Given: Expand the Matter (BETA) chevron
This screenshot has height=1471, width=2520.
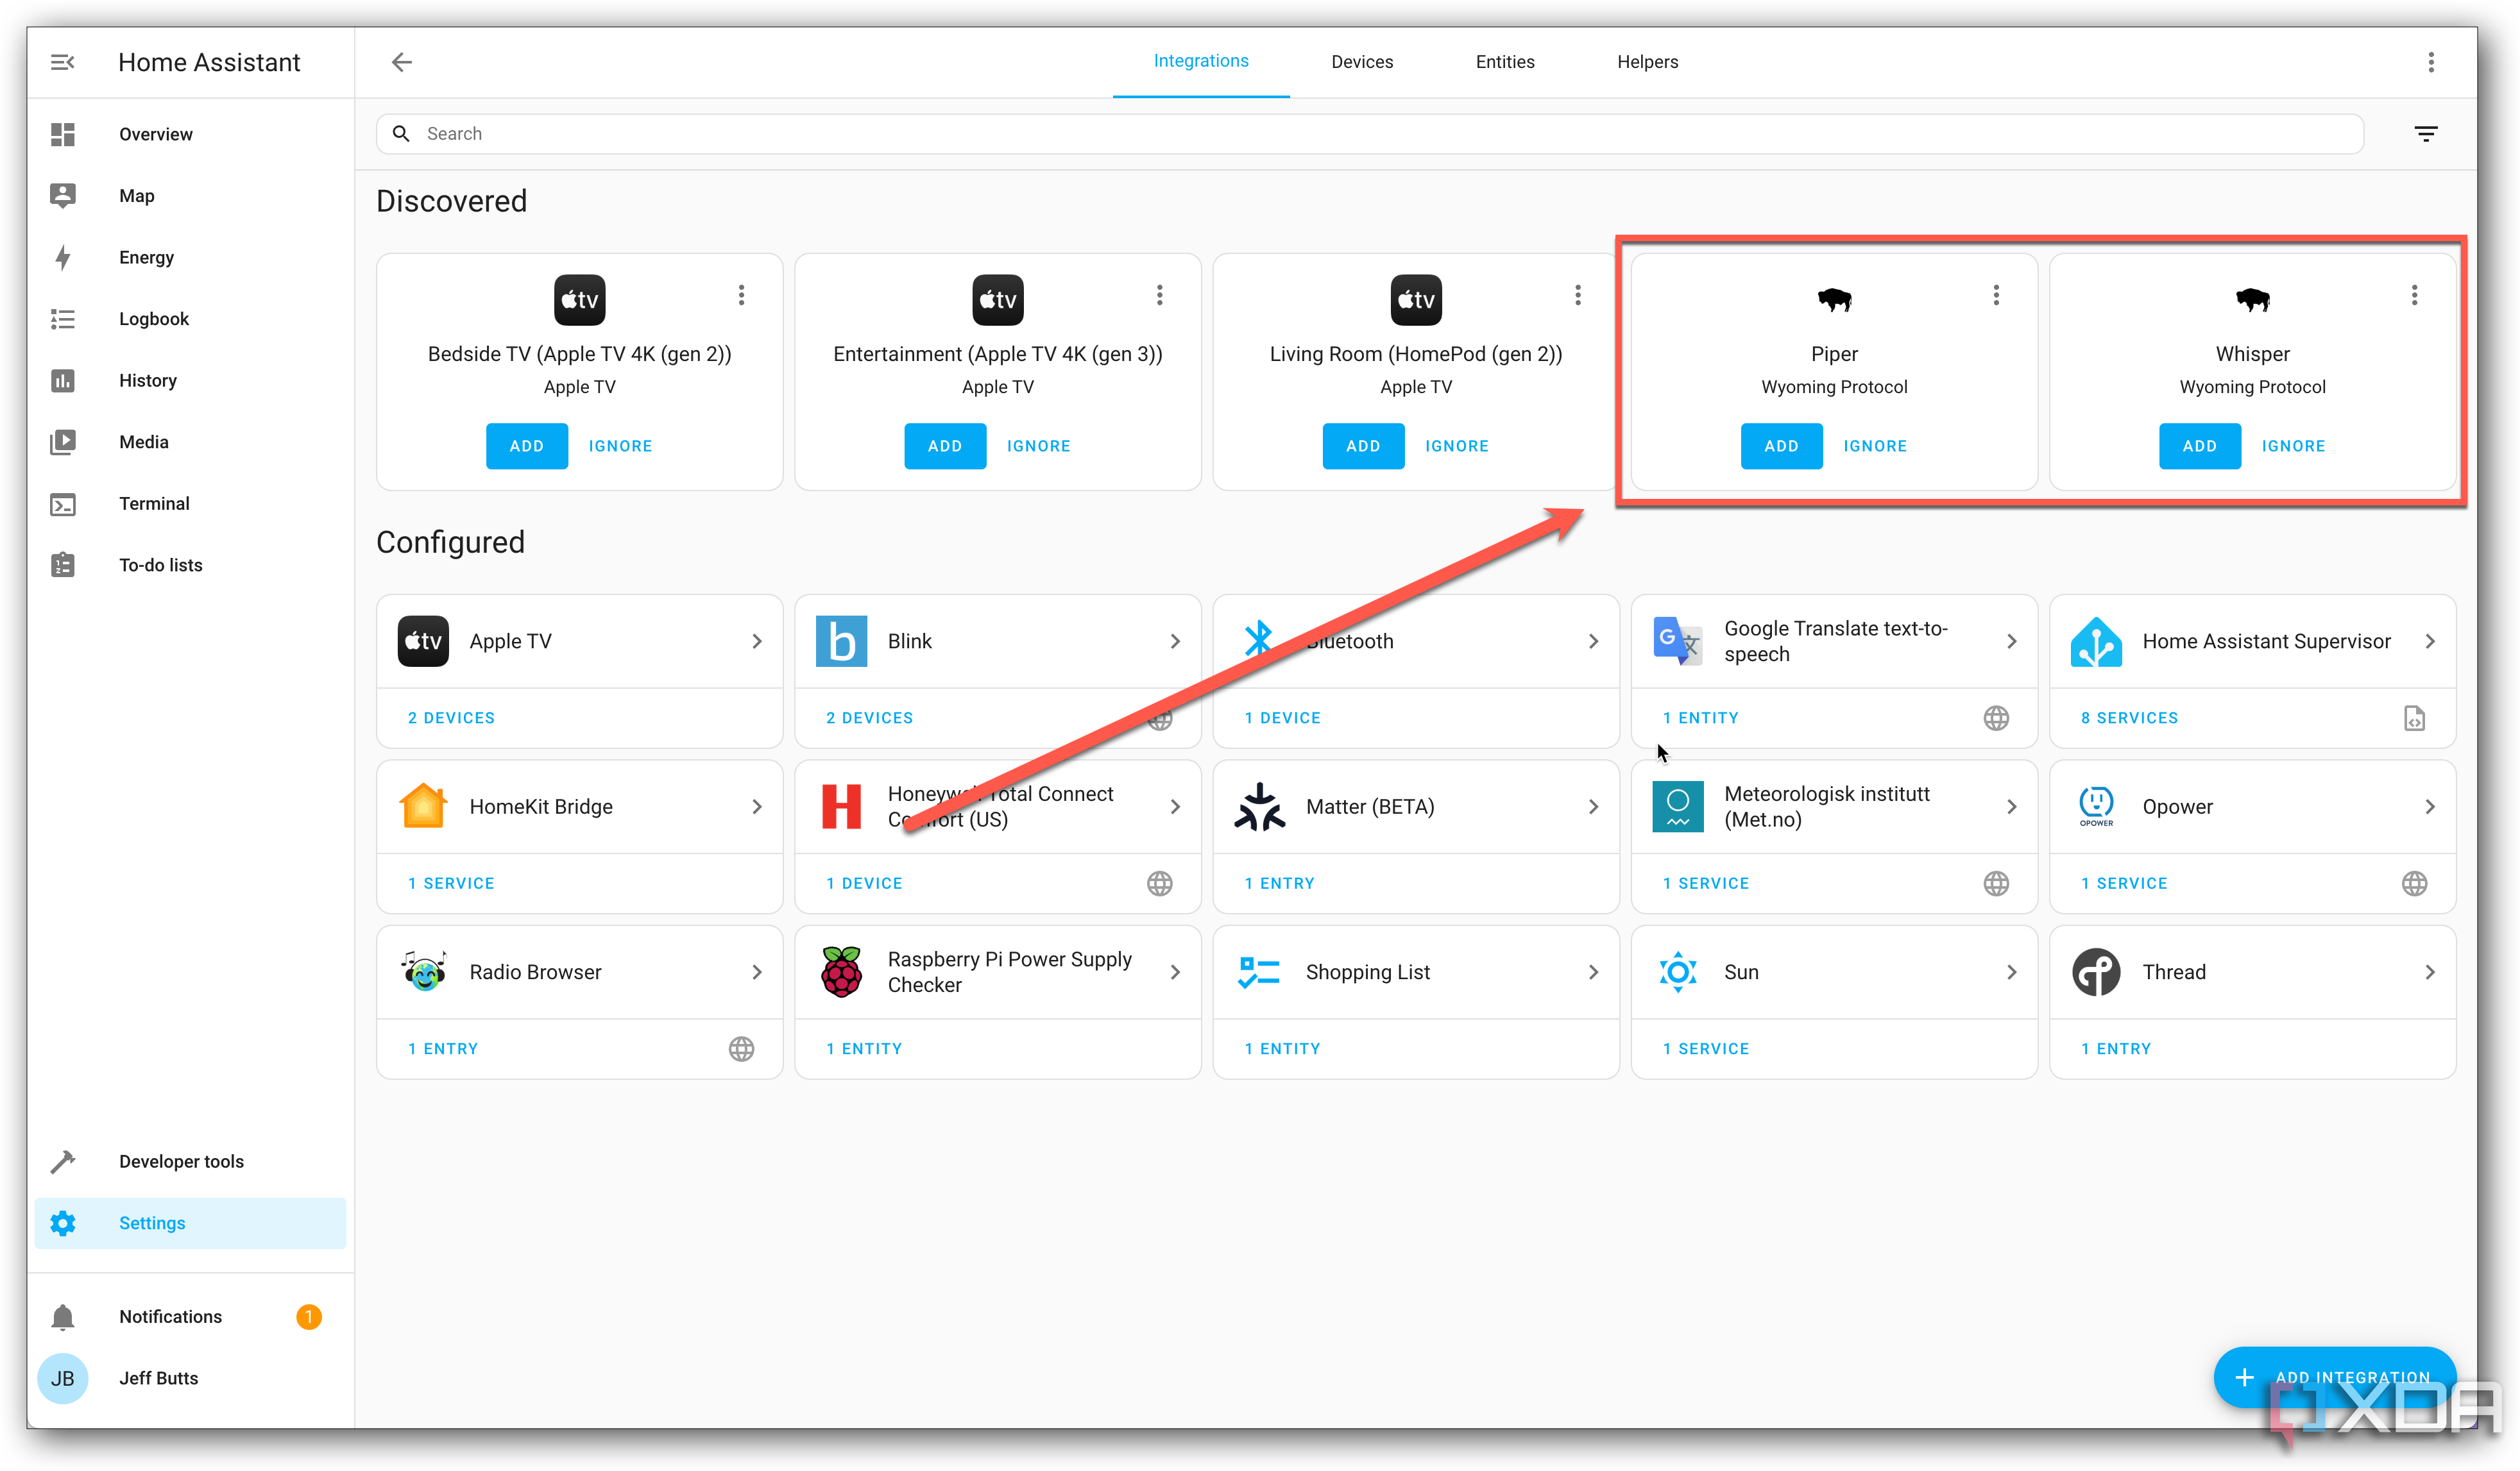Looking at the screenshot, I should click(x=1593, y=807).
